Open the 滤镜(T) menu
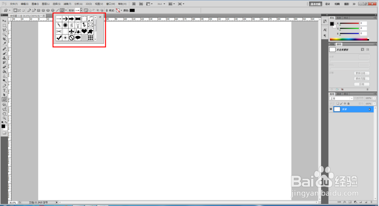The height and width of the screenshot is (206, 379). click(x=67, y=4)
